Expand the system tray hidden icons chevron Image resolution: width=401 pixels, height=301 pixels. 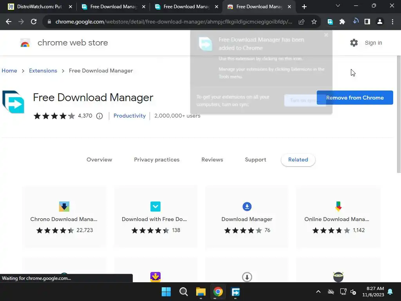pos(318,292)
